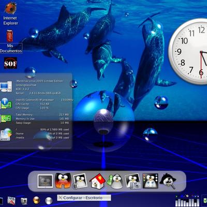Click the silver sphere panel icon

pyautogui.click(x=49, y=201)
